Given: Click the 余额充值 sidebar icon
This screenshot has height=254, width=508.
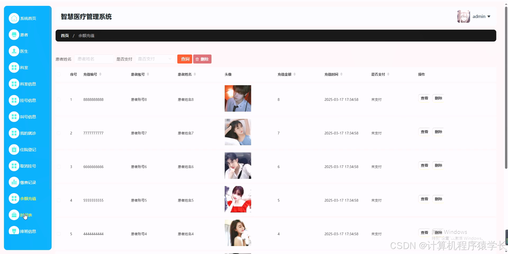Looking at the screenshot, I should [x=14, y=198].
